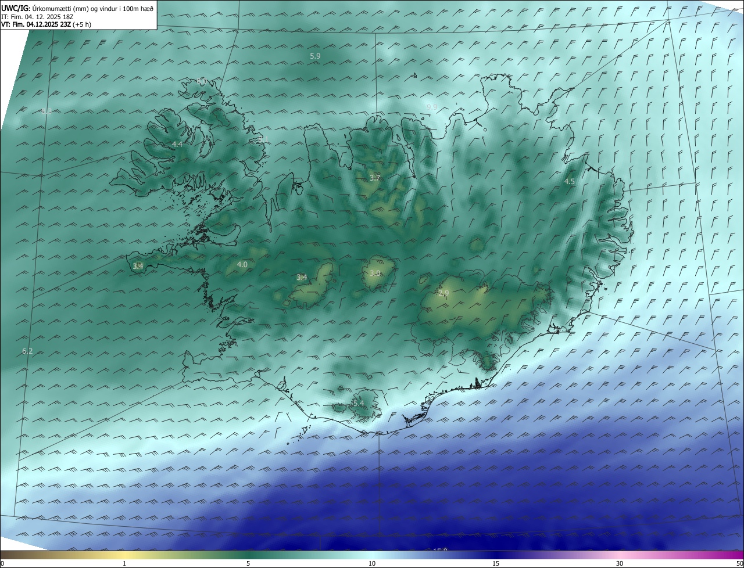Click the 5 tick on the color scale

coord(248,563)
